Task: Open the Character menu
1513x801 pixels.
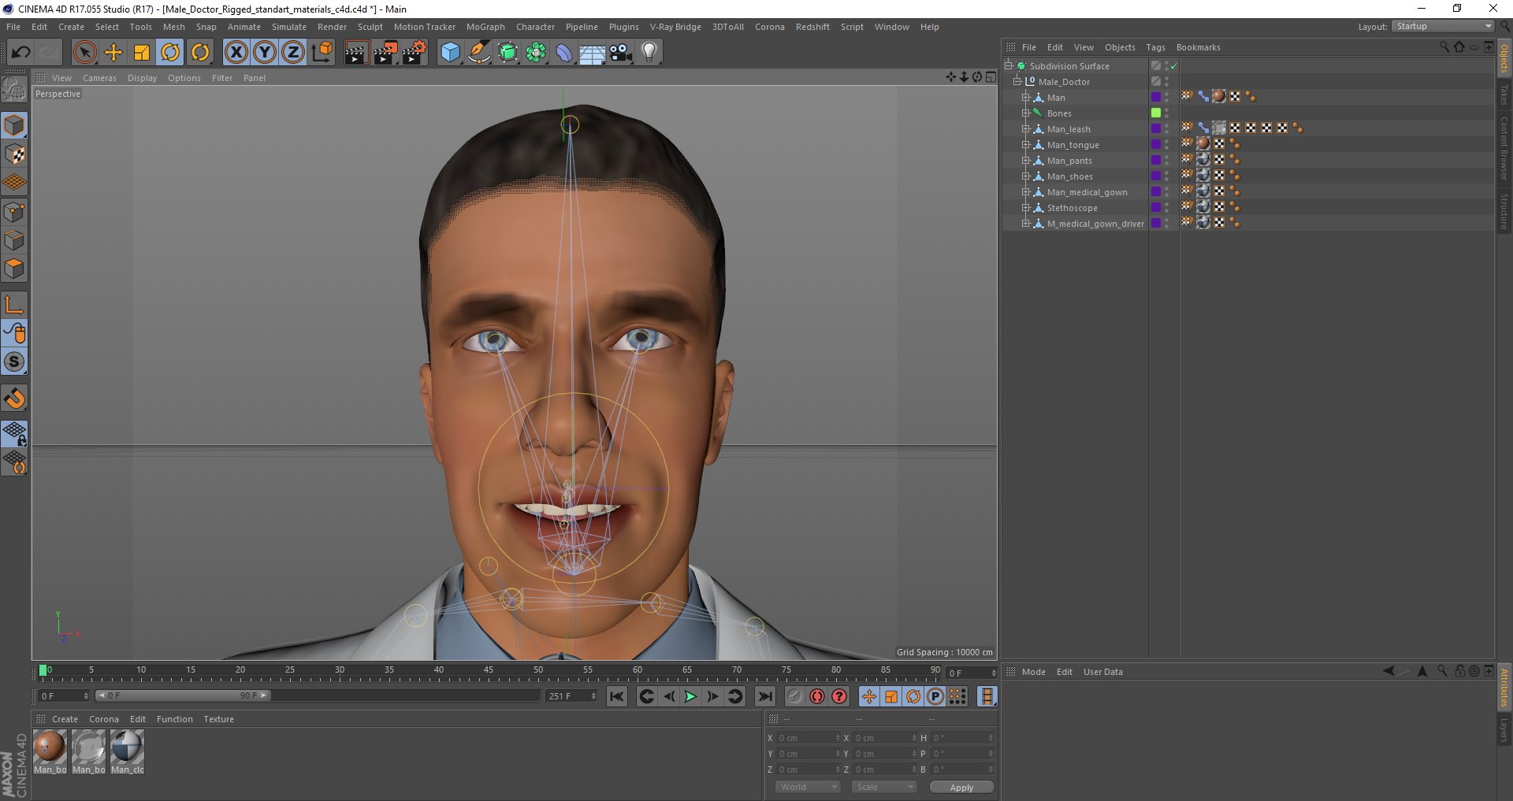Action: coord(535,27)
